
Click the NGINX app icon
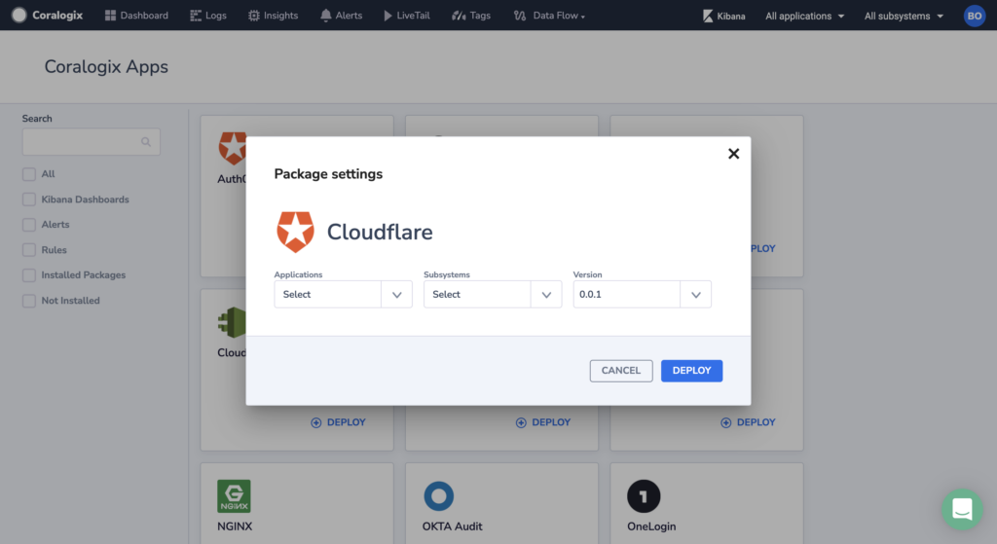point(234,496)
